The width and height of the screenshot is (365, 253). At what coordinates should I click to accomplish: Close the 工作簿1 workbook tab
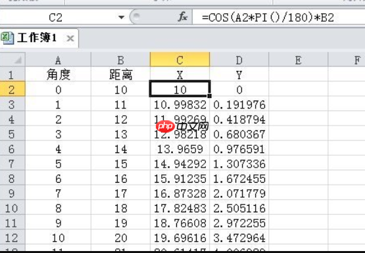[70, 38]
